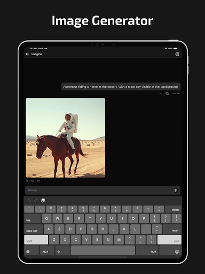Tap the delete key
Viewport: 205px width, 274px height.
[x=173, y=209]
